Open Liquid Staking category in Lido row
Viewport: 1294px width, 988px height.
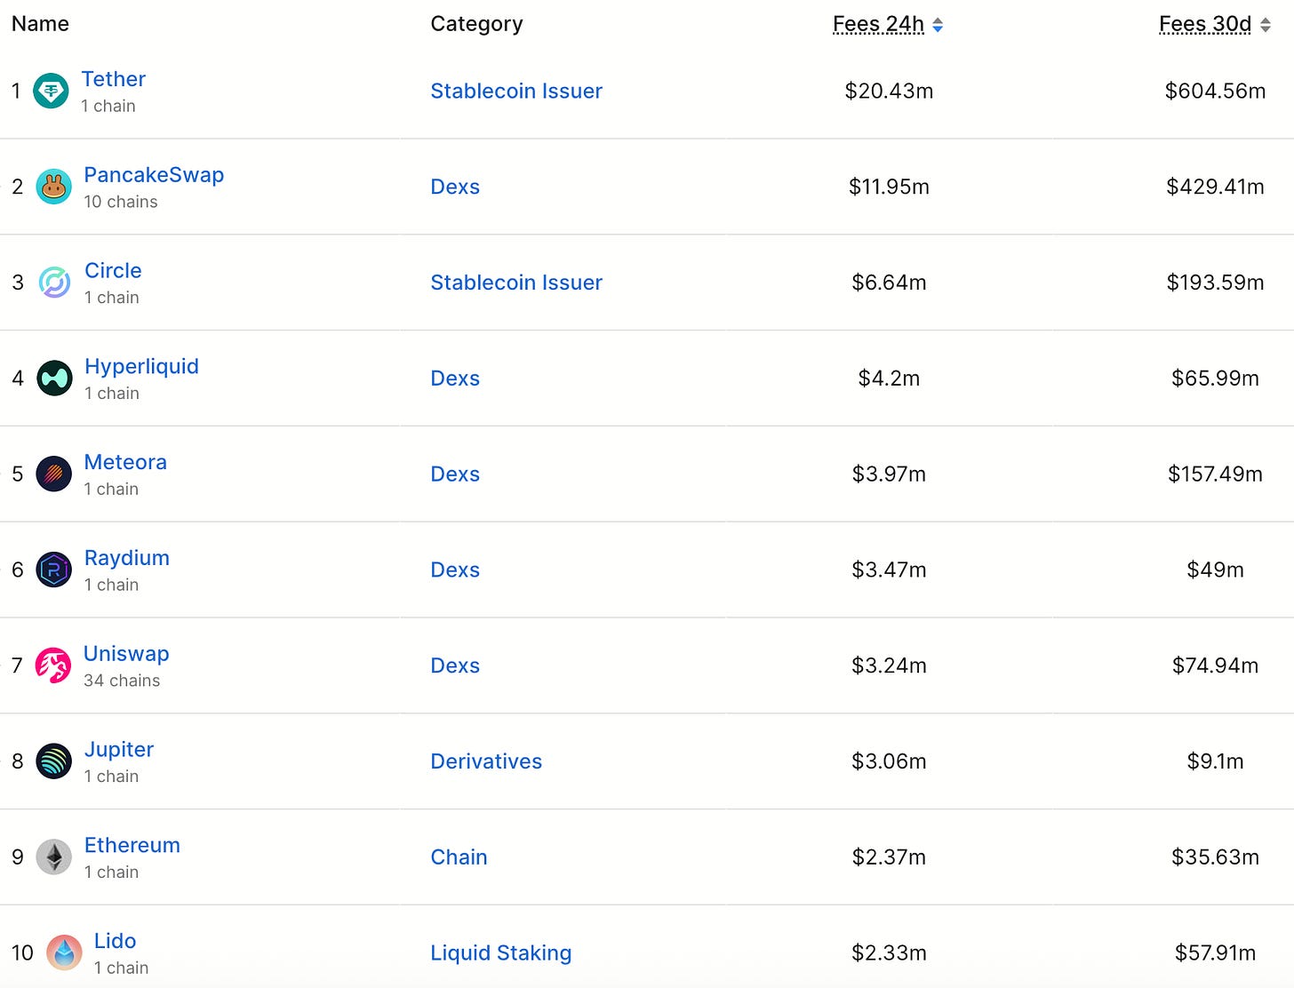point(500,953)
